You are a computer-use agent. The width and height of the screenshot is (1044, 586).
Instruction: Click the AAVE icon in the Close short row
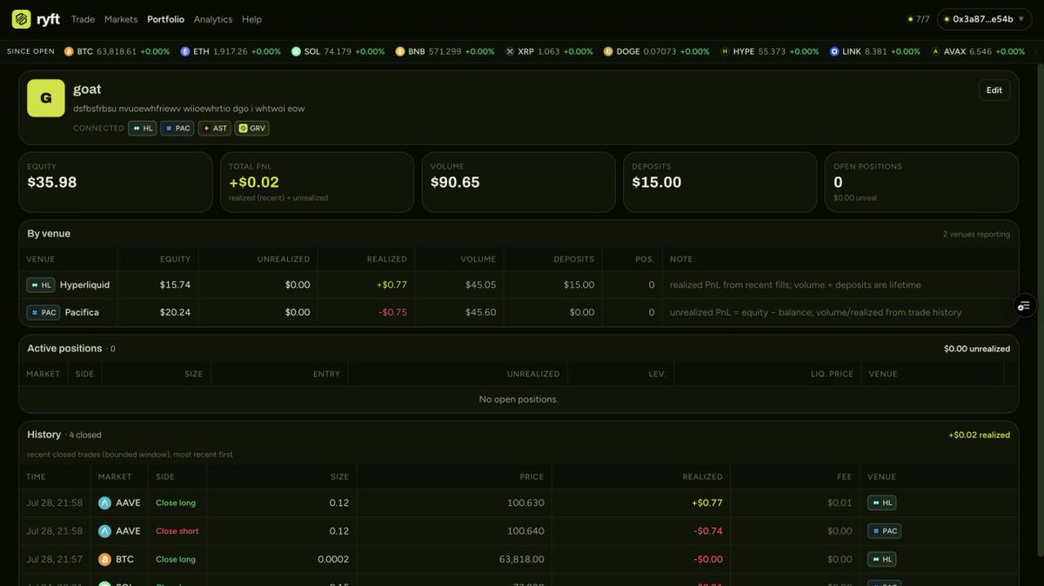104,530
